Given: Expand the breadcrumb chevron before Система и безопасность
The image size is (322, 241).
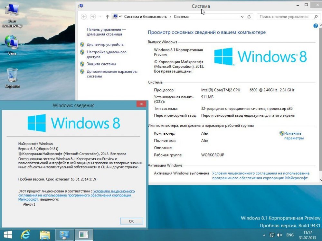Looking at the screenshot, I should (120, 17).
